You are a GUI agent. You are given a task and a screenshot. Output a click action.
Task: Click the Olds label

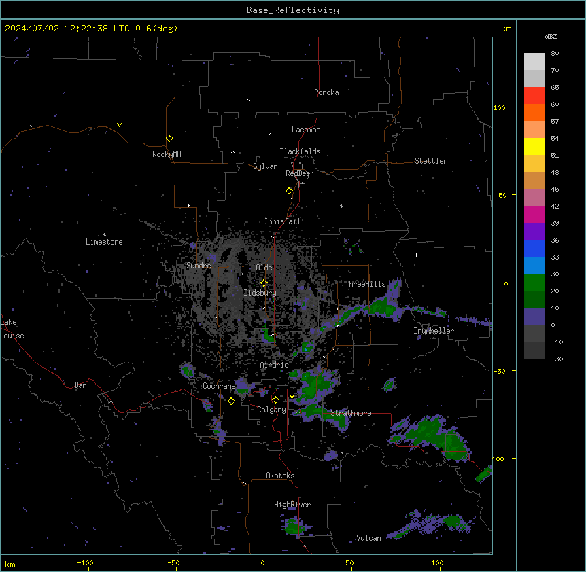point(264,268)
